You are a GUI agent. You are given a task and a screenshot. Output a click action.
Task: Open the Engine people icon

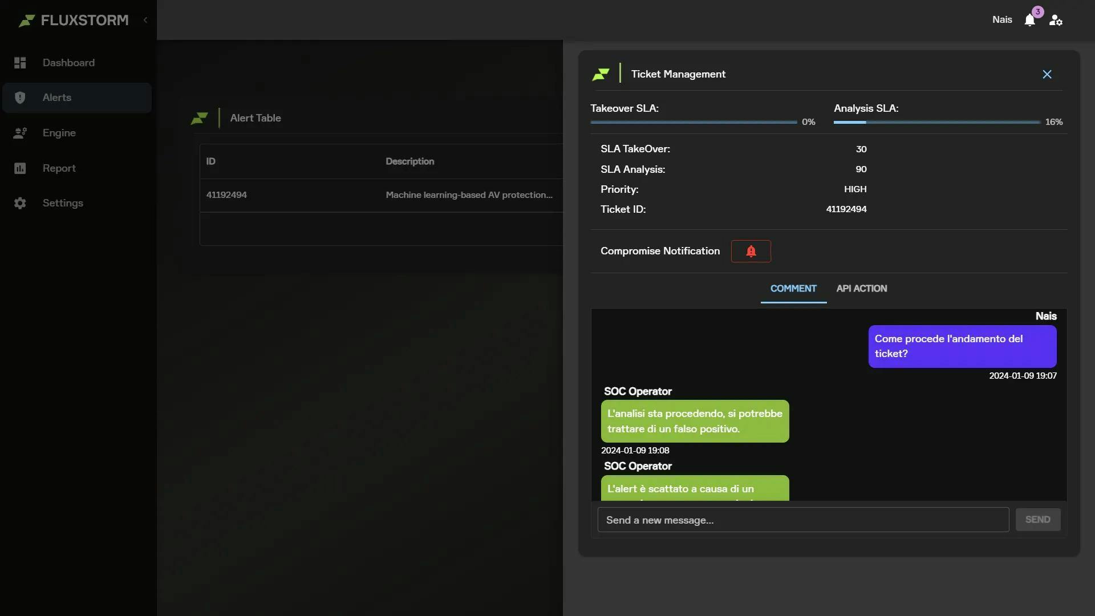(20, 133)
